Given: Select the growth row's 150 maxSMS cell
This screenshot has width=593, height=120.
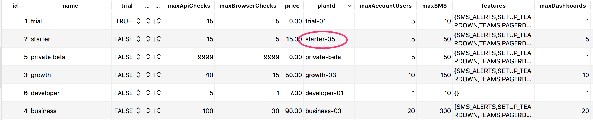Looking at the screenshot, I should coord(445,75).
